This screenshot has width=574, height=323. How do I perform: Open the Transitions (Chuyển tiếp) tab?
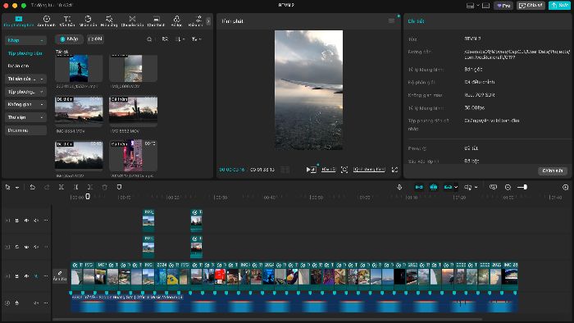click(132, 21)
